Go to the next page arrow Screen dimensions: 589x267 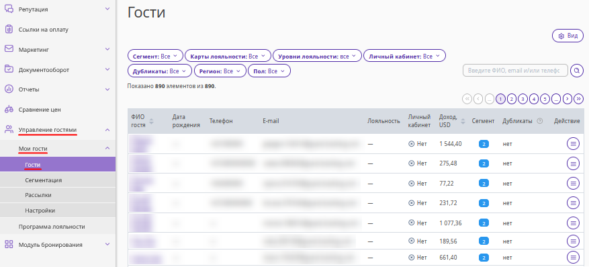(568, 99)
